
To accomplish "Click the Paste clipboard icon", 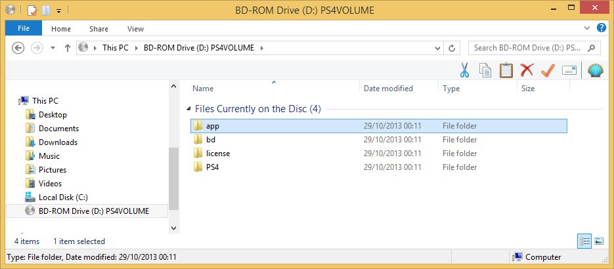I will [506, 70].
